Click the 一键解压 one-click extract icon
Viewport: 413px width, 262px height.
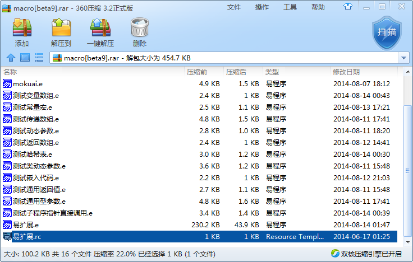[x=100, y=27]
